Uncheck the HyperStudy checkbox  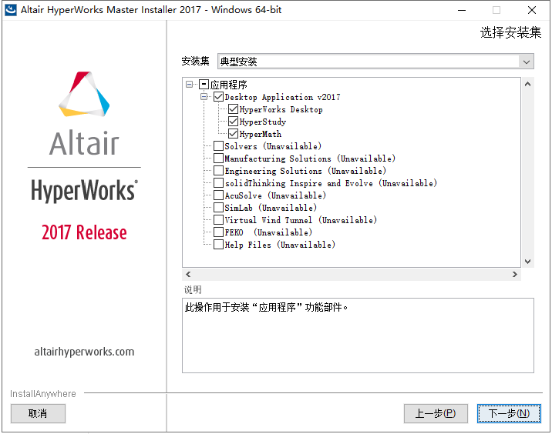point(233,122)
